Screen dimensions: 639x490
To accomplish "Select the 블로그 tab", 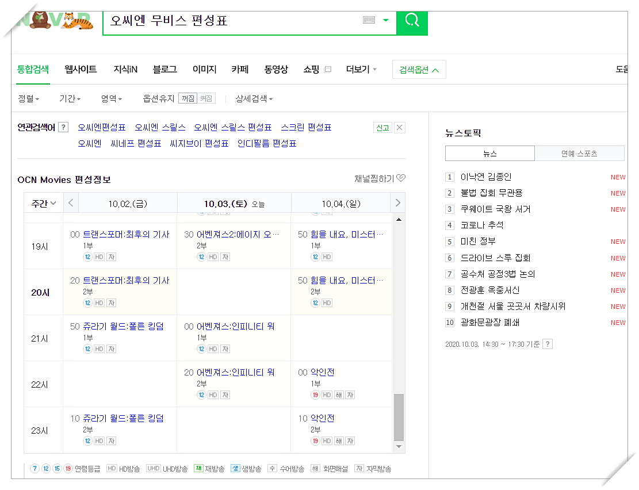I will [164, 69].
